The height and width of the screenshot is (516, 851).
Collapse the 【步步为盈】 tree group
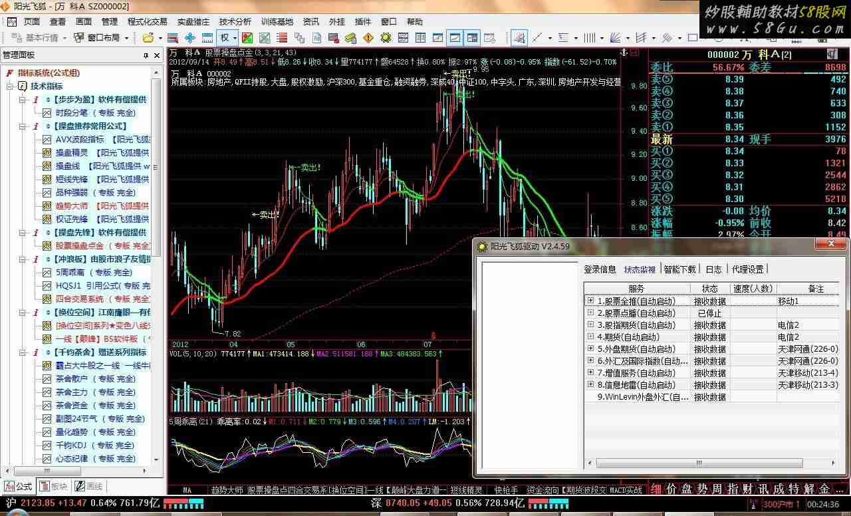click(23, 100)
